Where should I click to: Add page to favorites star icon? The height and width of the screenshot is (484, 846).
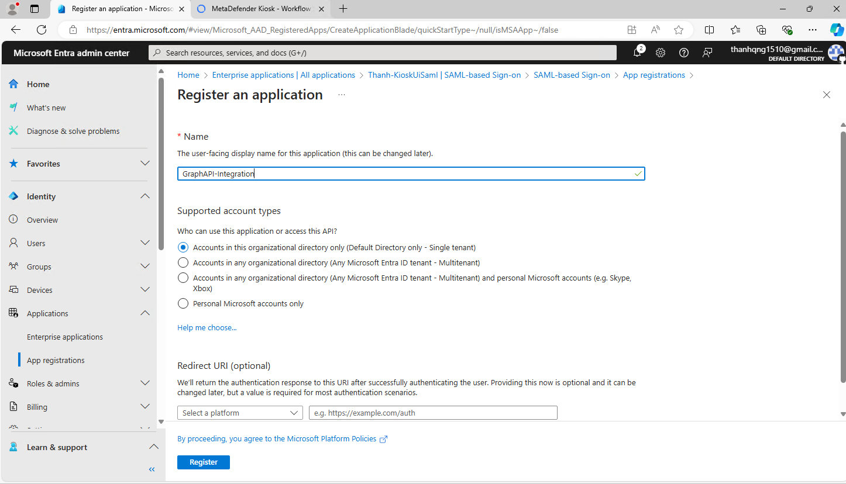click(x=679, y=30)
